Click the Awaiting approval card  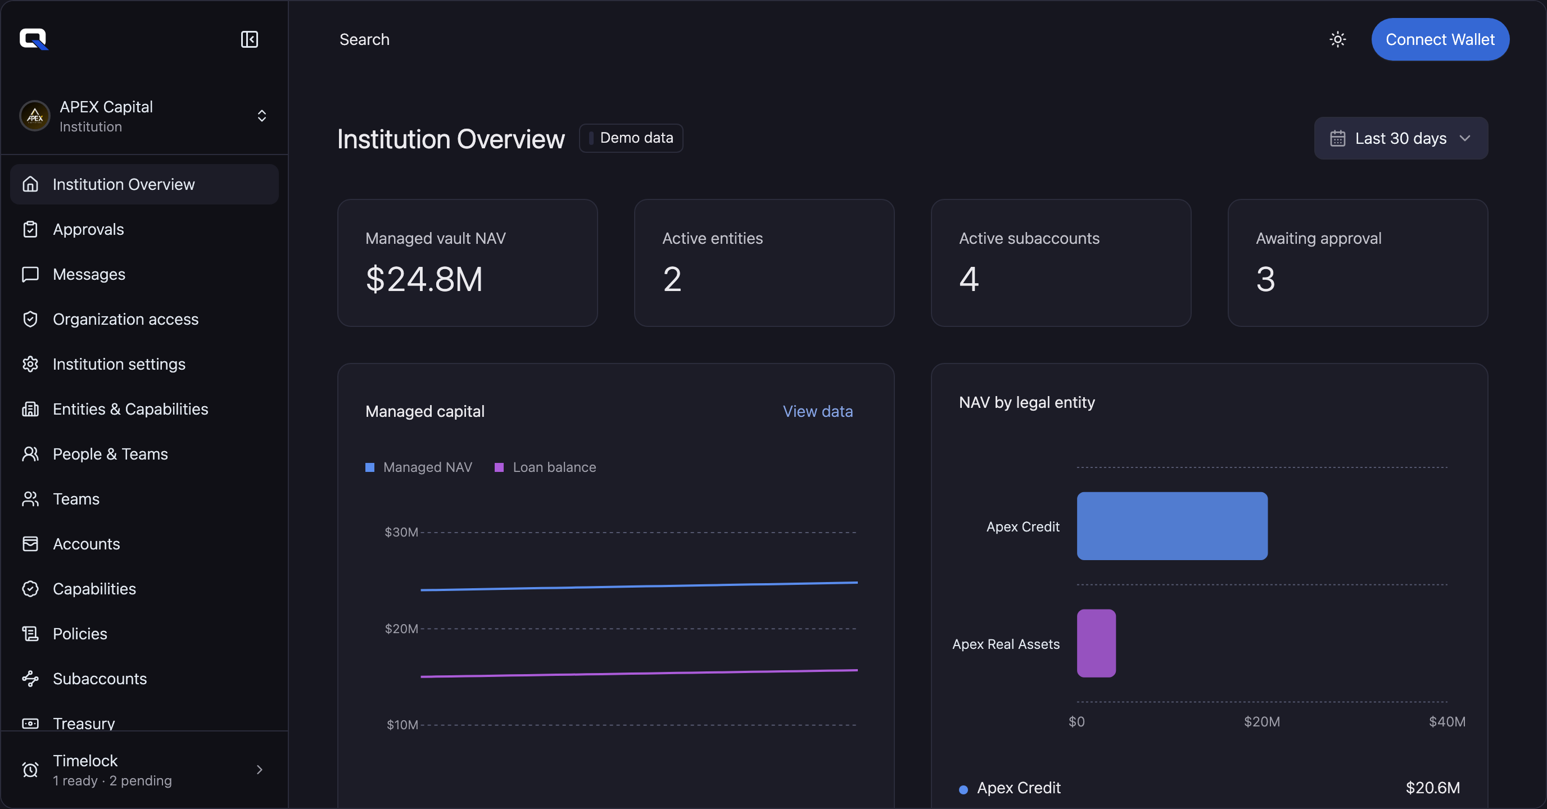click(x=1358, y=263)
